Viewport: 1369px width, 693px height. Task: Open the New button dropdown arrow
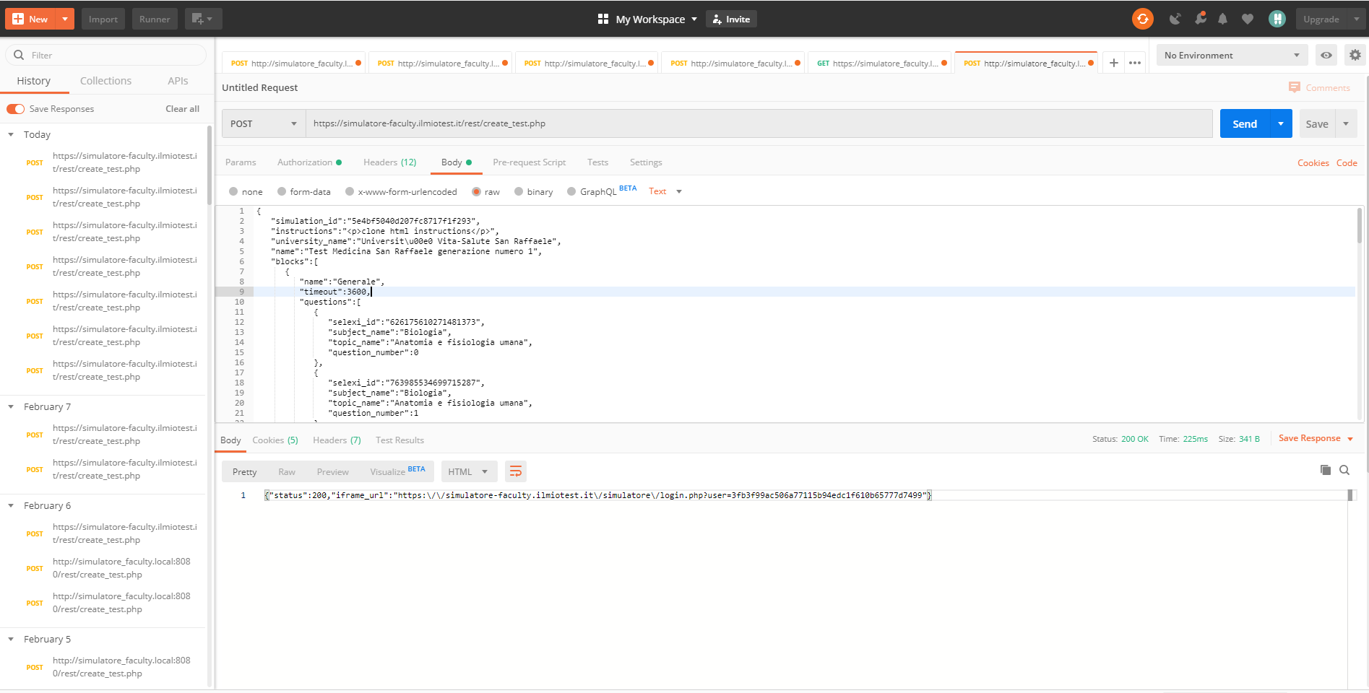pos(65,19)
